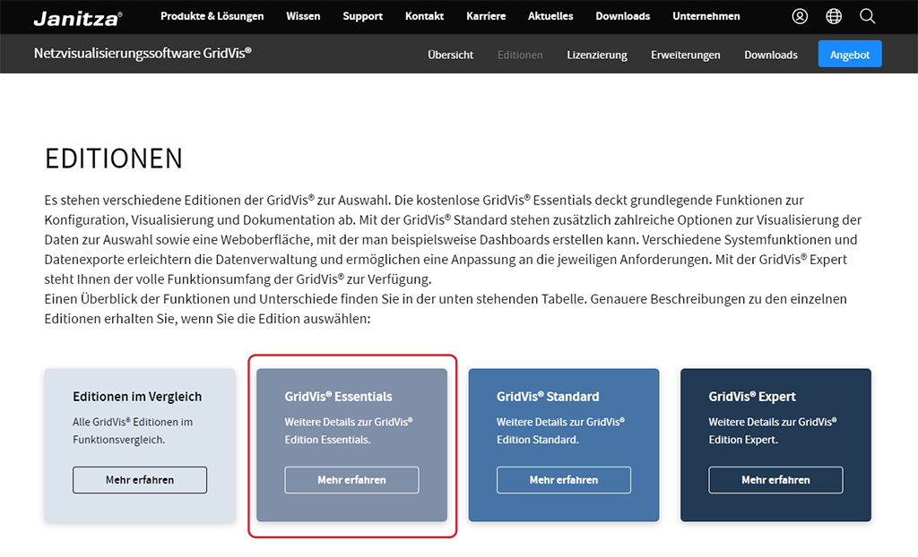
Task: Open the Produkte & Lösungen menu
Action: (x=212, y=16)
